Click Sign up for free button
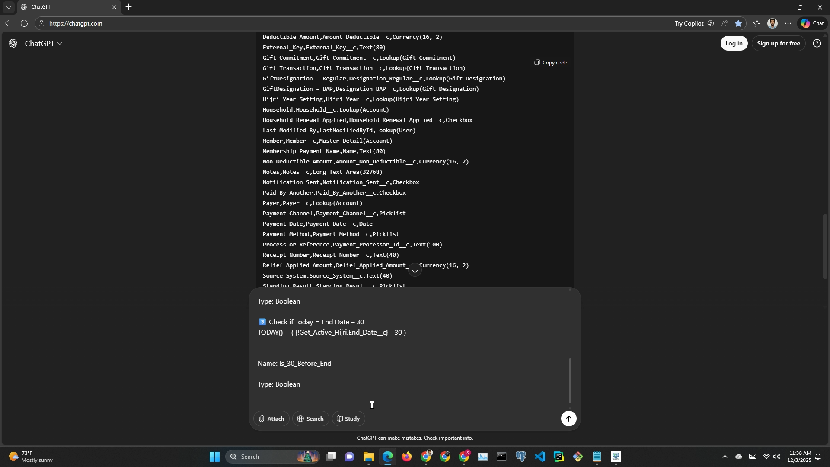 (778, 43)
